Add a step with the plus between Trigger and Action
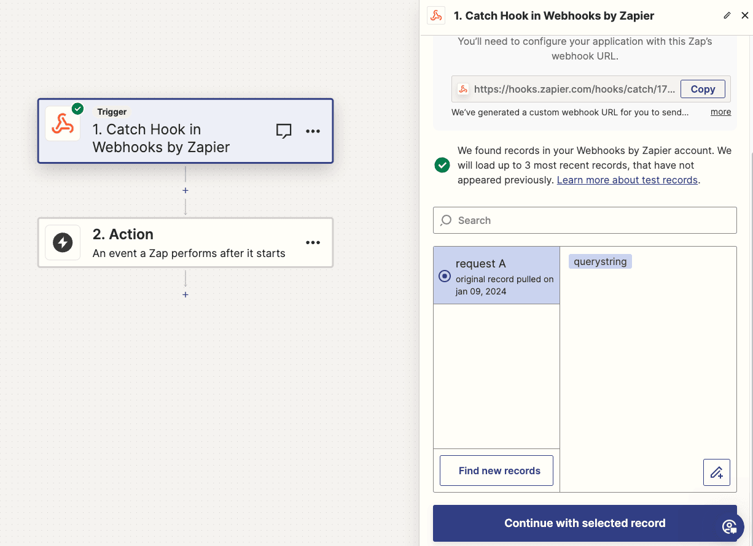Viewport: 753px width, 546px height. [185, 191]
